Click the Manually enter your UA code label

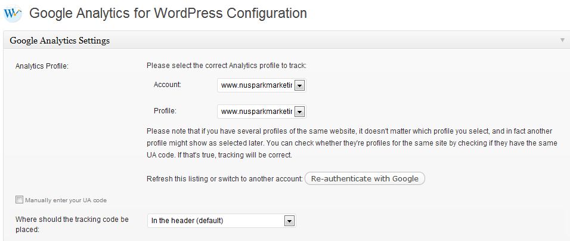pos(66,200)
